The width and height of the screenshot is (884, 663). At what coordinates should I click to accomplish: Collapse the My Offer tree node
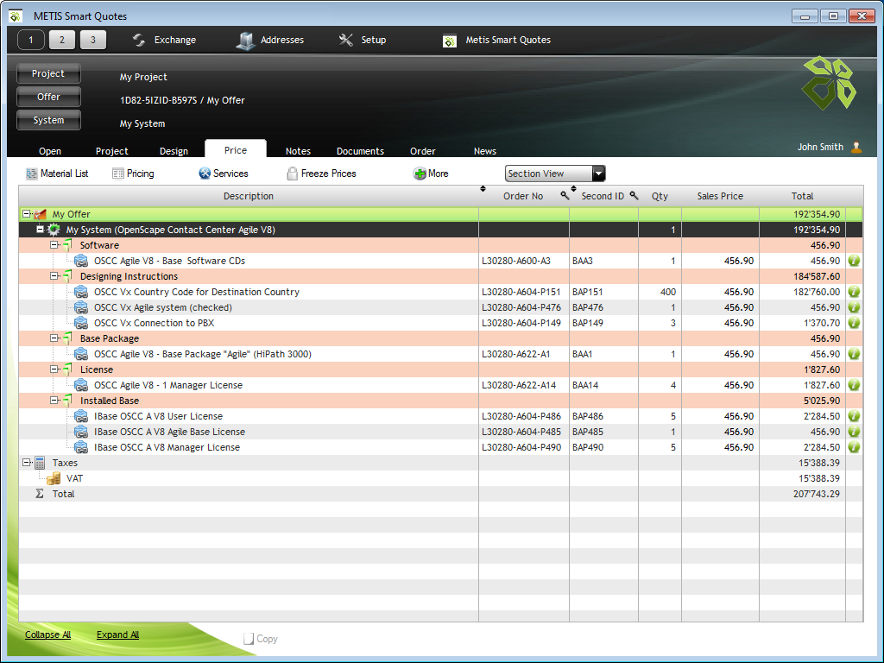(x=27, y=214)
